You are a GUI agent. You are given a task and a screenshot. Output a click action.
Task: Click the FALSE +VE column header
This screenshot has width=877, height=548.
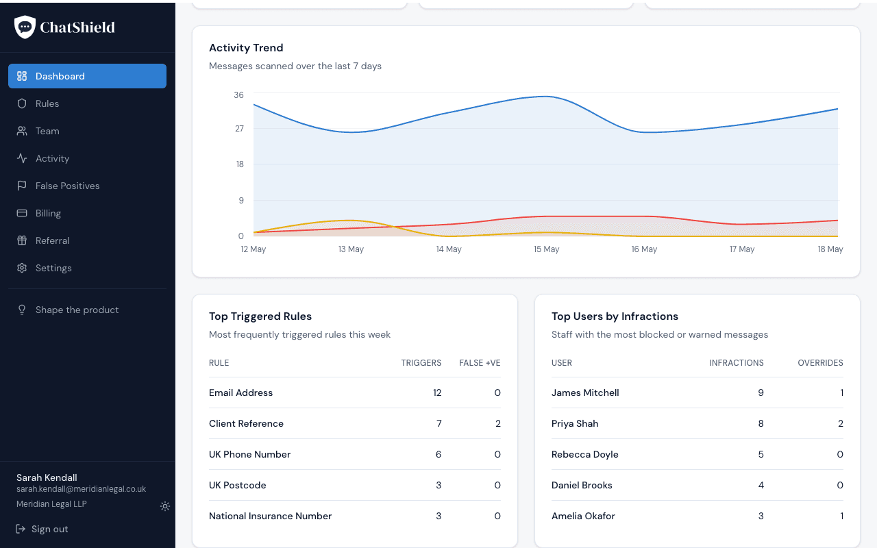[x=480, y=363]
